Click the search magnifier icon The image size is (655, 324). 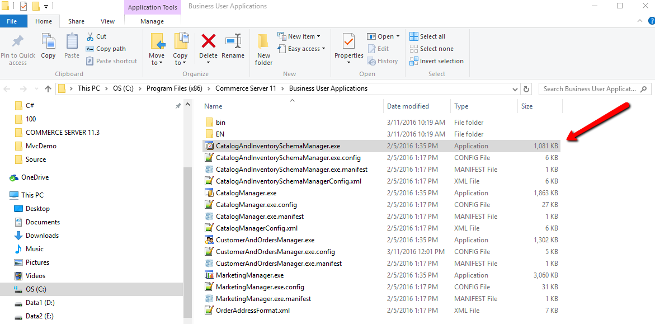tap(643, 88)
